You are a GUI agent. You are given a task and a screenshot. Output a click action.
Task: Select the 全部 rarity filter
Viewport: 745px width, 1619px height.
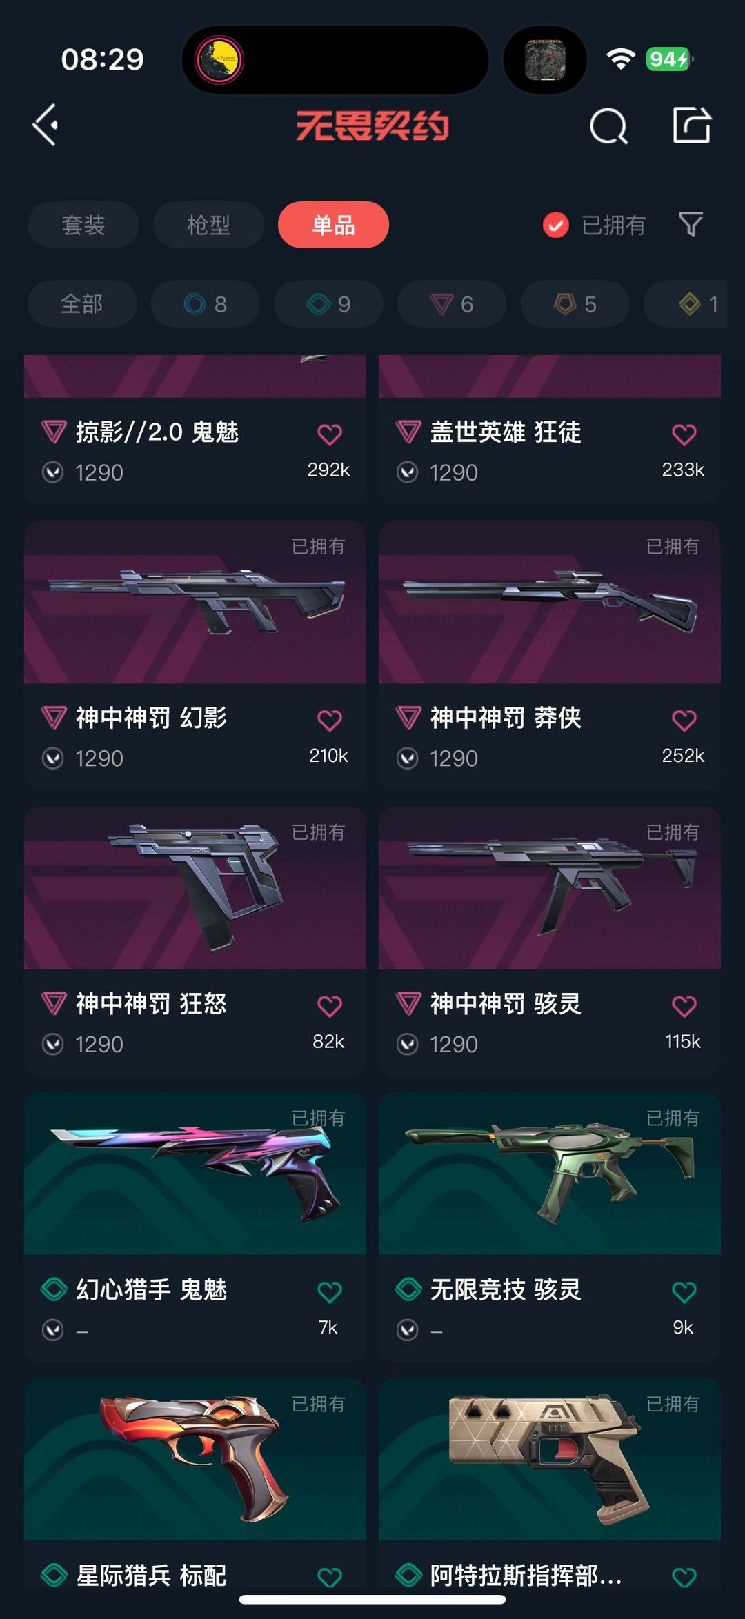pos(82,303)
